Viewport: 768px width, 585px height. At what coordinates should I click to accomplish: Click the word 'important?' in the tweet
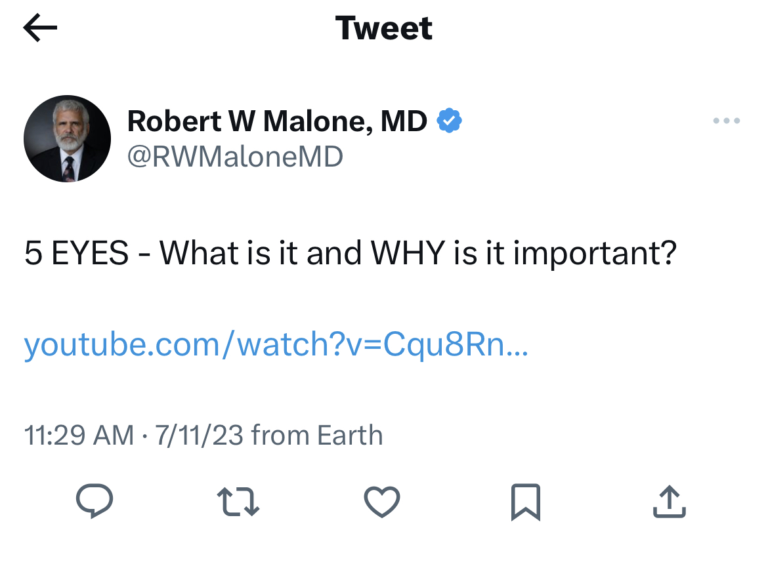(595, 254)
